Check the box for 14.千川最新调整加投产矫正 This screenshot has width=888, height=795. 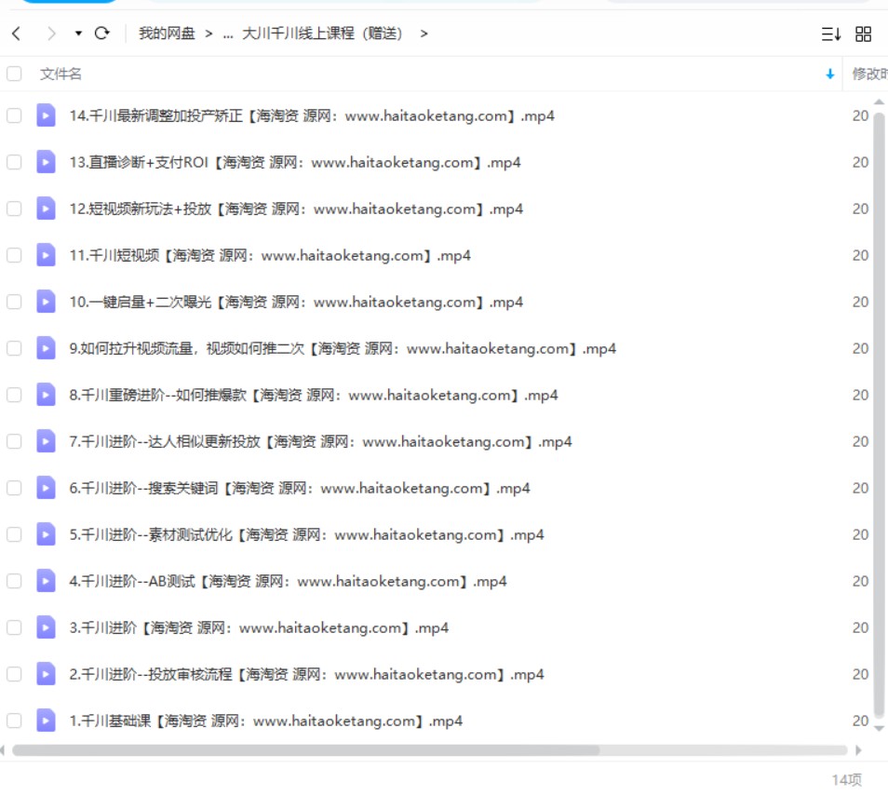[14, 115]
